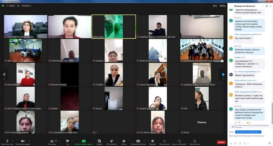
Task: Click chat message 'Бұл қай қалада ?'
Action: (243, 38)
